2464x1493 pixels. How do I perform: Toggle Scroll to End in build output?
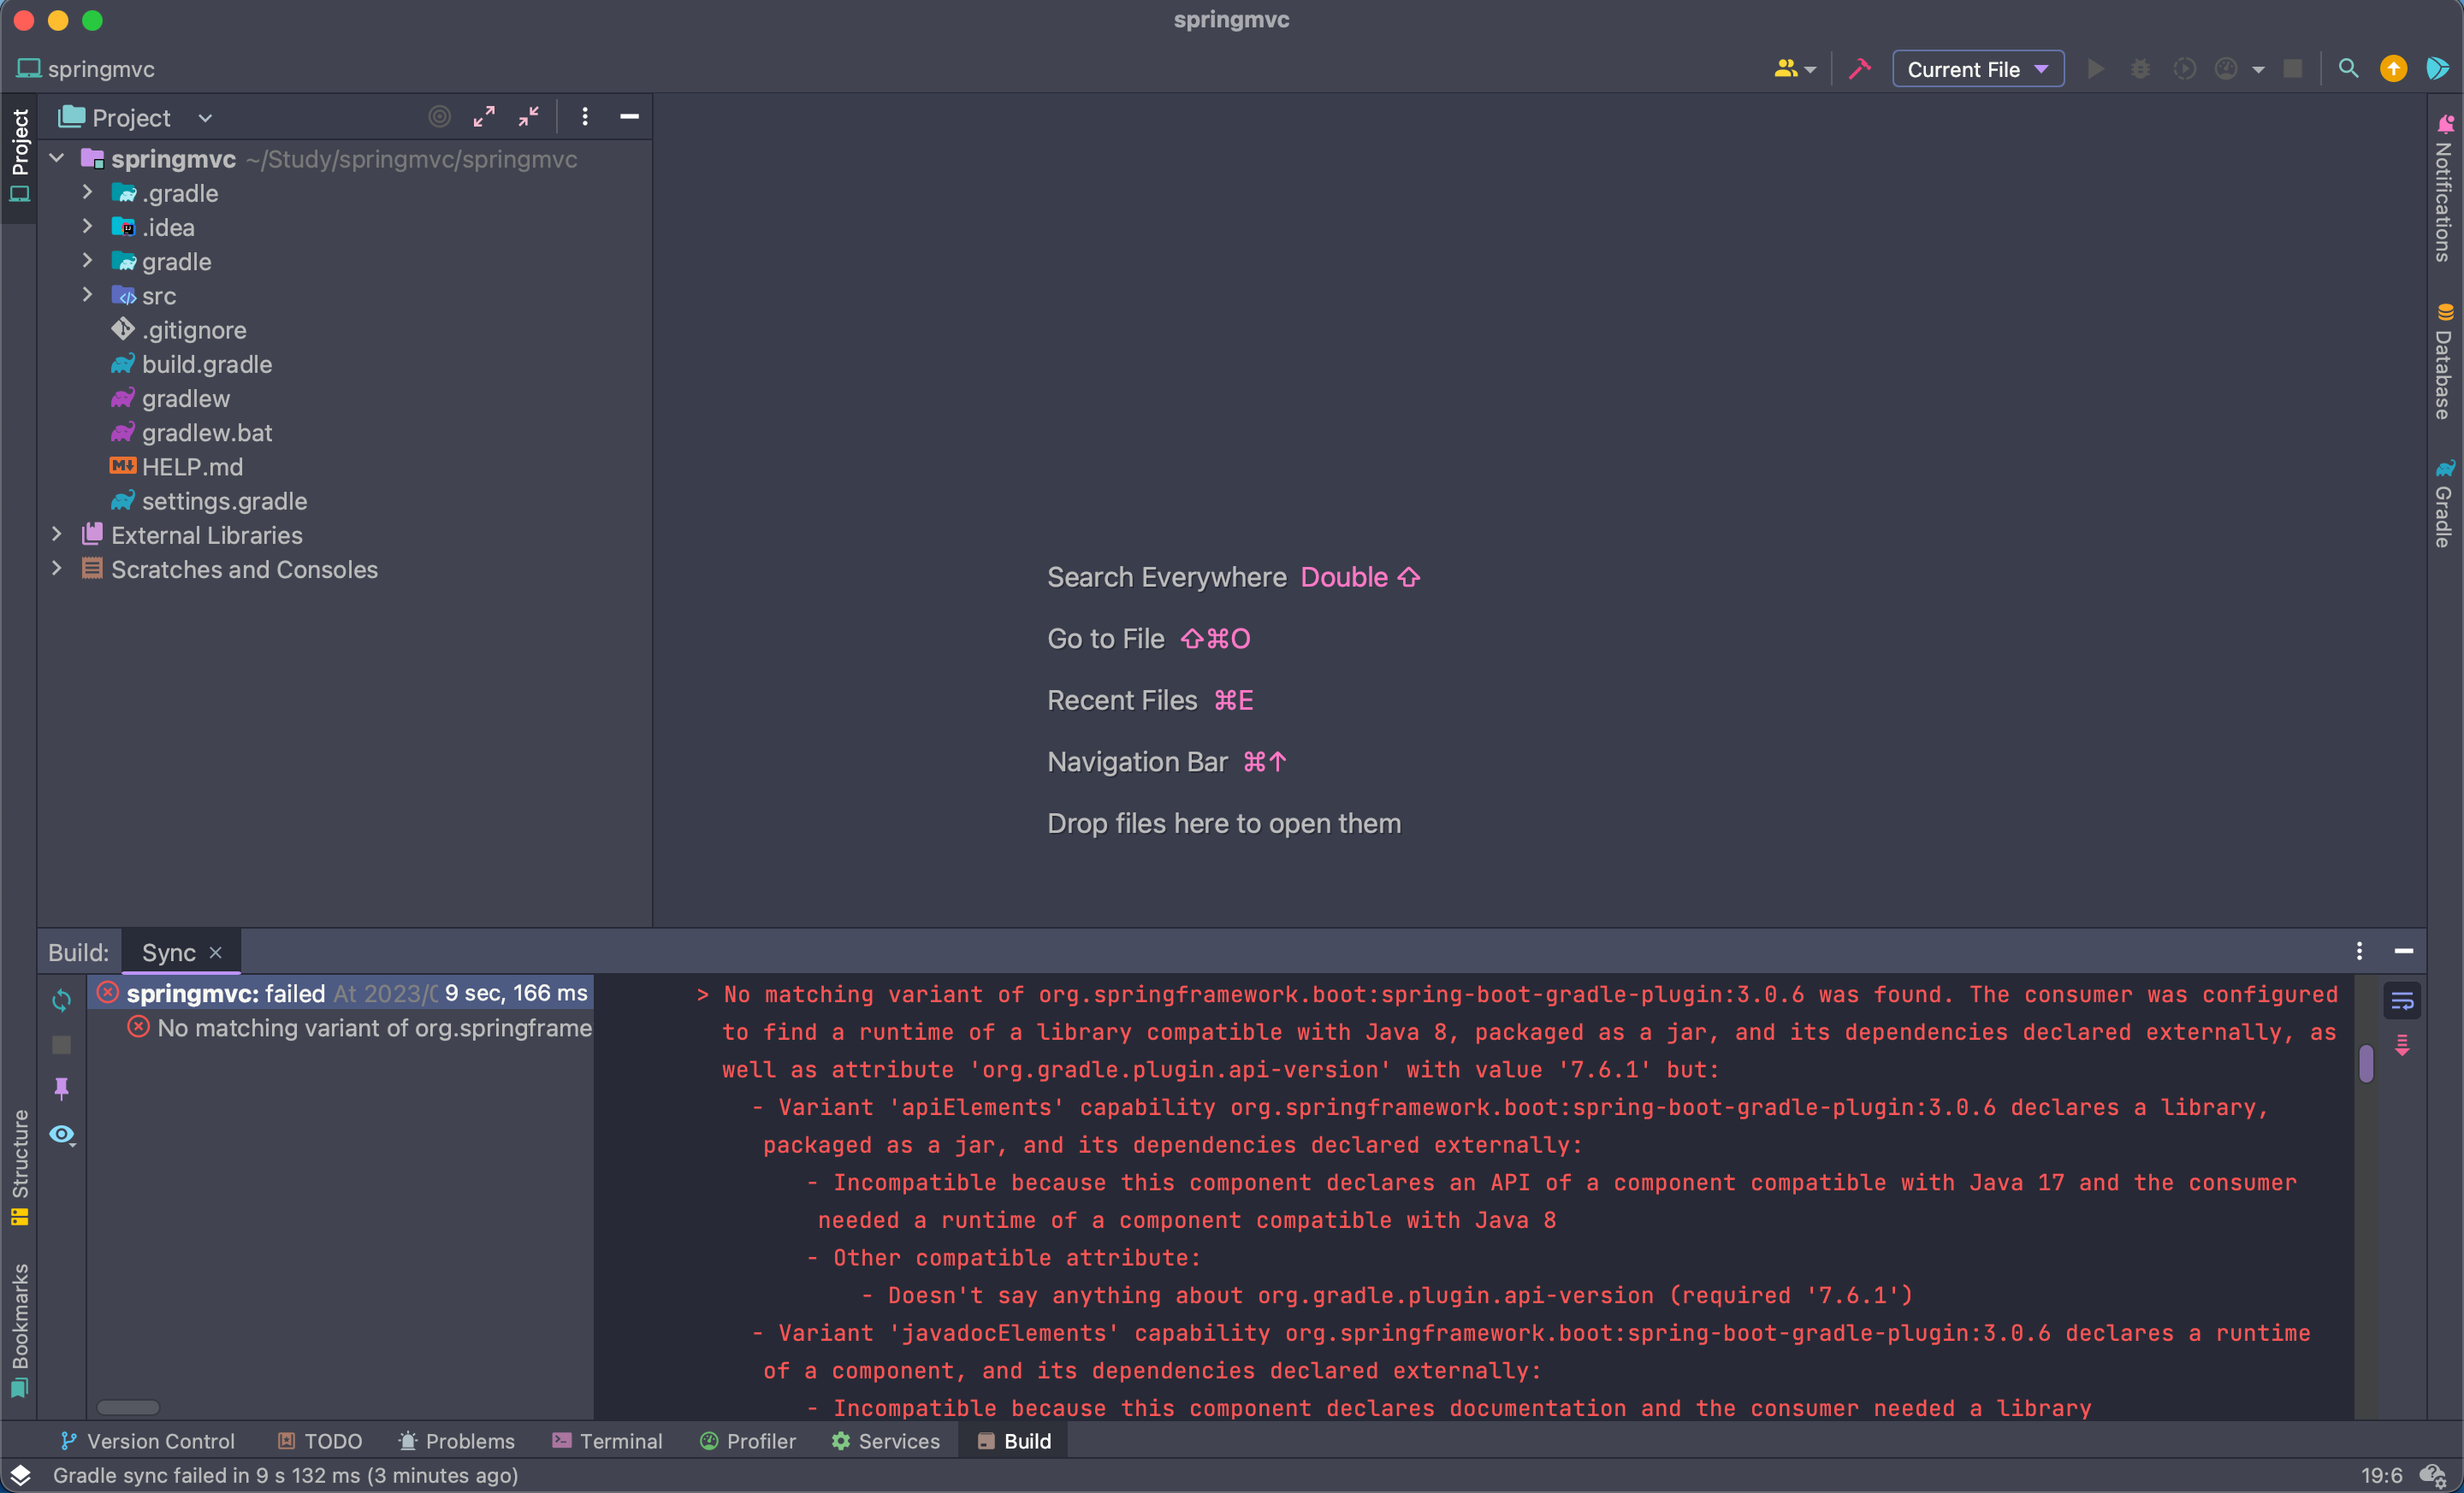pyautogui.click(x=2402, y=1045)
